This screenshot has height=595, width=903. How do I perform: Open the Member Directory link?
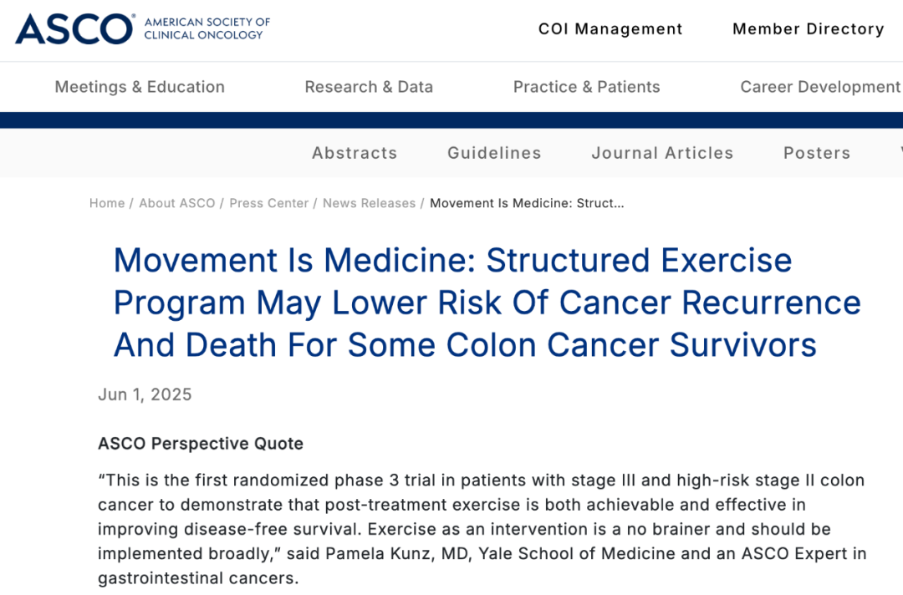pos(808,28)
